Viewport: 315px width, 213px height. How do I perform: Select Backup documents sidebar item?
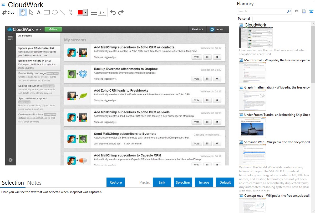(38, 89)
